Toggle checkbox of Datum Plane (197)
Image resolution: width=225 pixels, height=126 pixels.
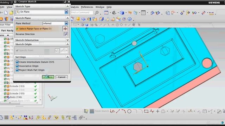pos(5,101)
